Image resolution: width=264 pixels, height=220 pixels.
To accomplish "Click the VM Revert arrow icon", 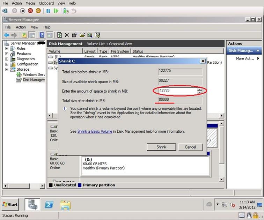I will coord(74,11).
